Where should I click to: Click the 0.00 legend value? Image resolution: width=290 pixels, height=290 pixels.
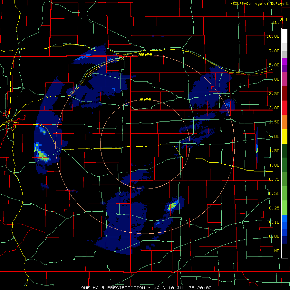[274, 237]
